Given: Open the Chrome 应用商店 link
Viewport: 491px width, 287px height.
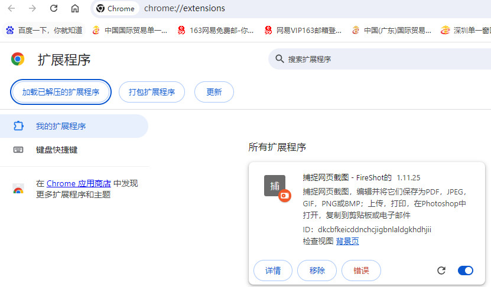Looking at the screenshot, I should 79,183.
